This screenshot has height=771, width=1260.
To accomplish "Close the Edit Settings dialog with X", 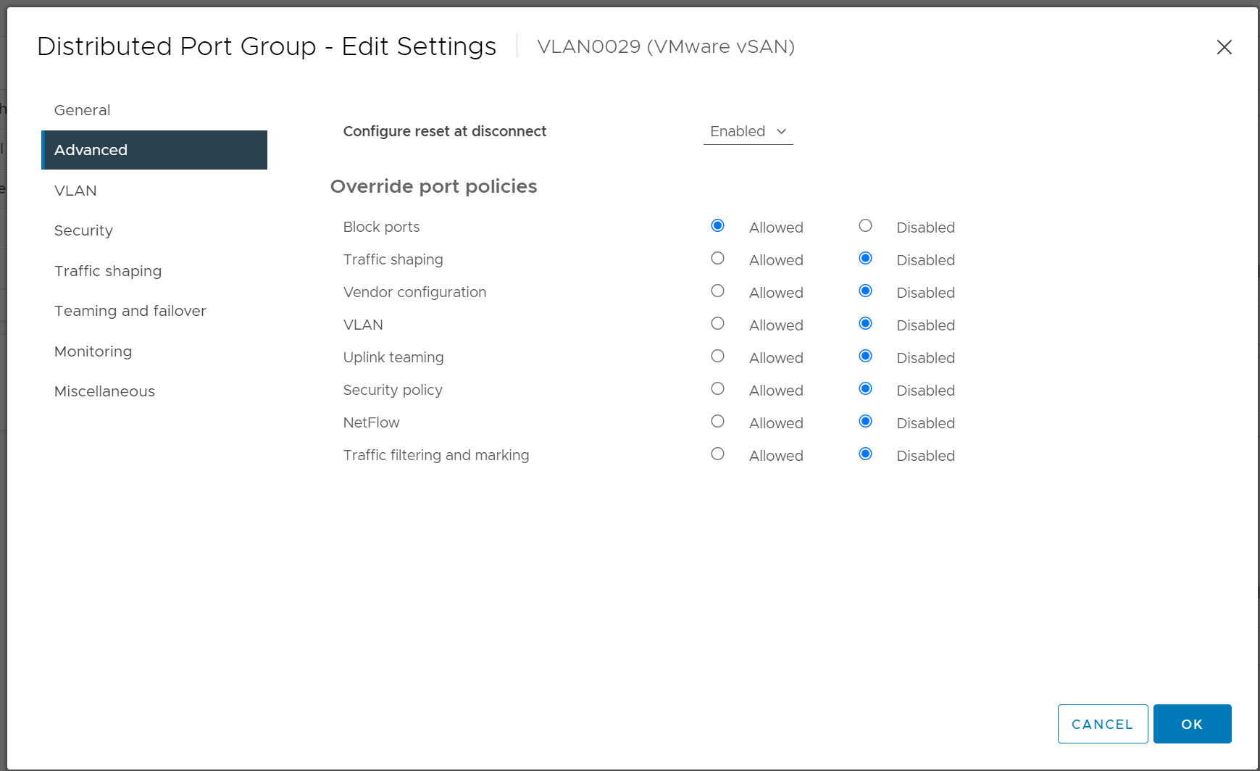I will [x=1224, y=47].
